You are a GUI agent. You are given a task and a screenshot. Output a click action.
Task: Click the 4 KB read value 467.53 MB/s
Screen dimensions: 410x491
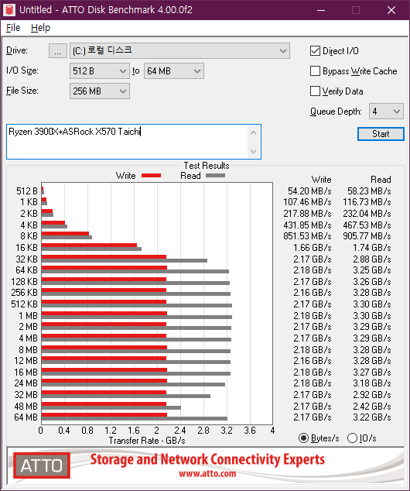coord(367,225)
